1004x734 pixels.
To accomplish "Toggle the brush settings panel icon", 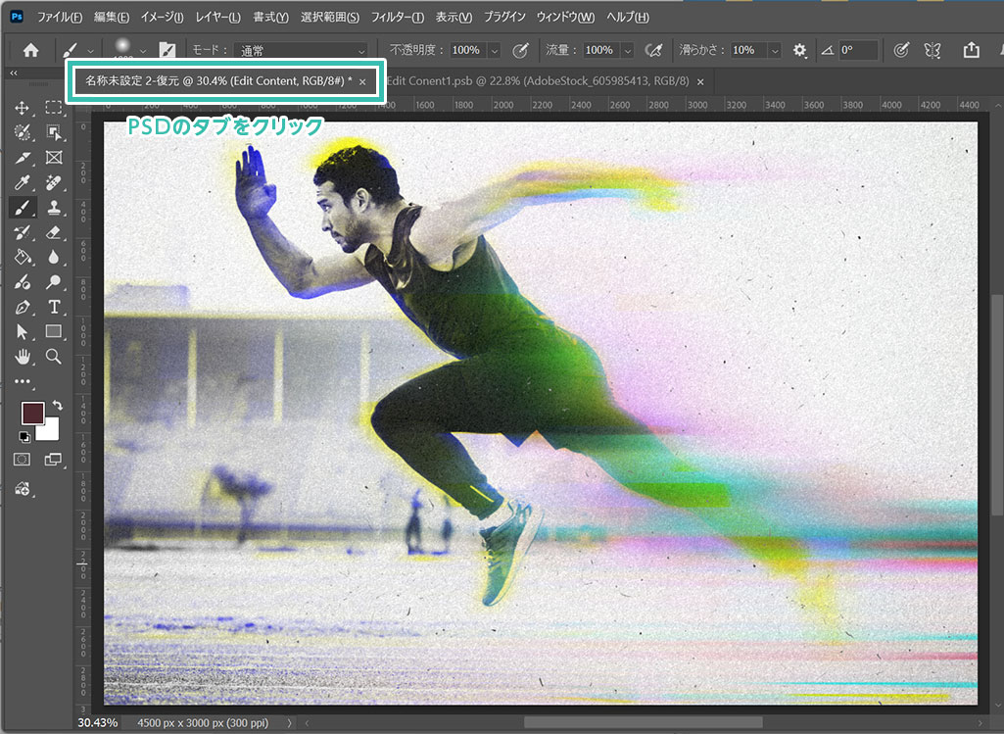I will click(x=167, y=50).
